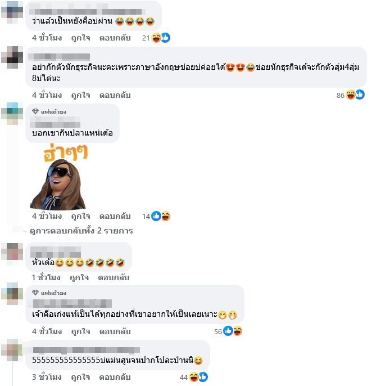The width and height of the screenshot is (381, 386).
Task: Click the blurred avatar of the first commenter
Action: click(x=12, y=12)
